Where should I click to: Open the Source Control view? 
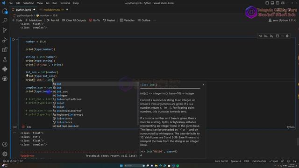5,30
